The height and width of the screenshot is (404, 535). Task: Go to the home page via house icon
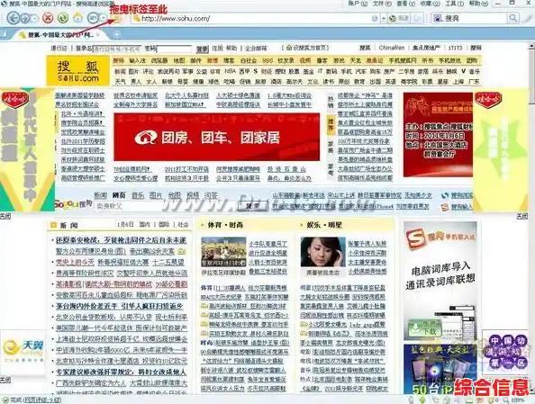[x=77, y=17]
